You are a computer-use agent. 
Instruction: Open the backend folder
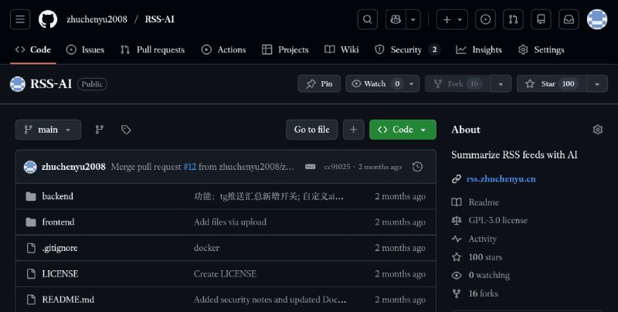pos(57,196)
